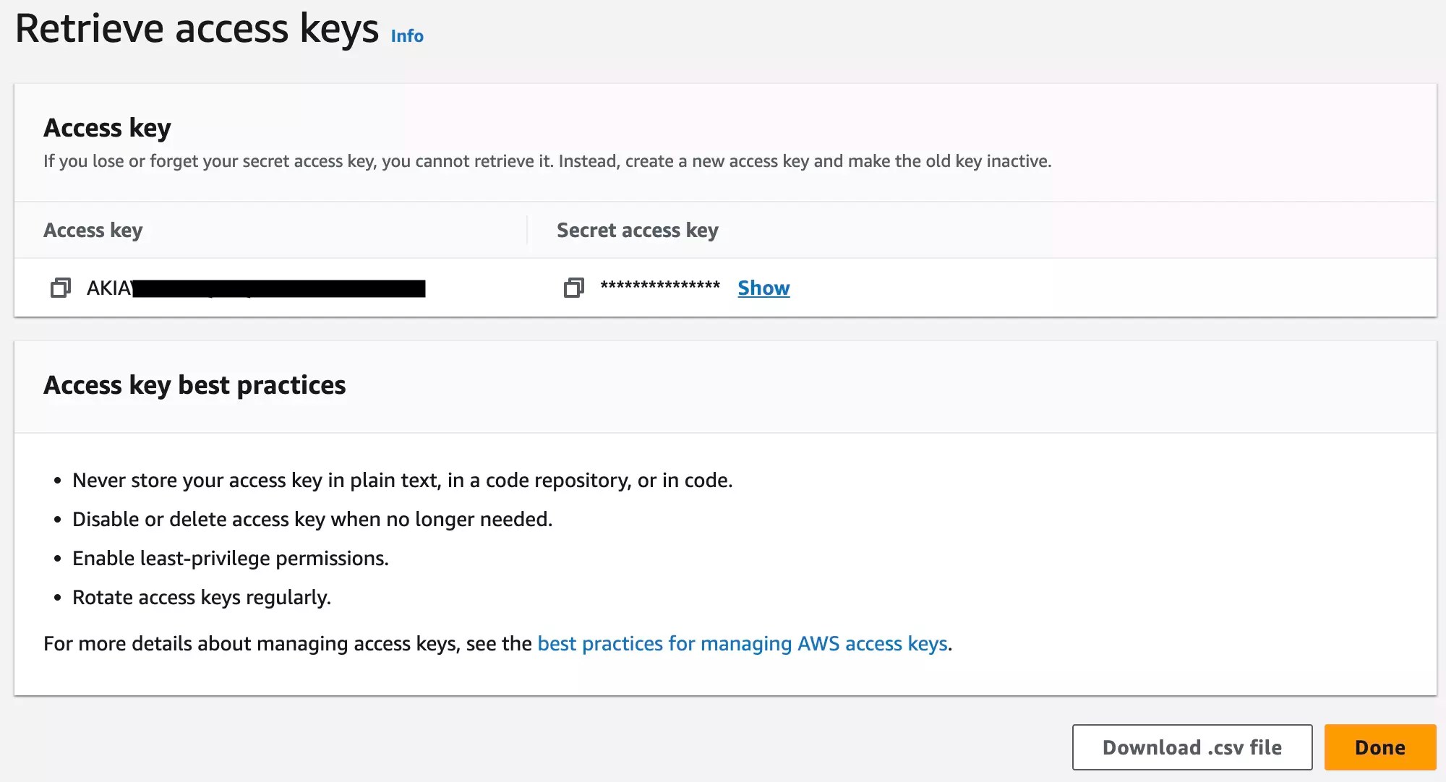Save credentials via Download .csv file button
Viewport: 1446px width, 782px height.
(x=1192, y=747)
